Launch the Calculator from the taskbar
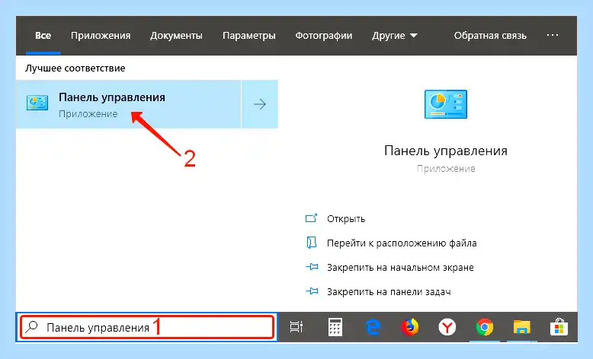 point(335,327)
